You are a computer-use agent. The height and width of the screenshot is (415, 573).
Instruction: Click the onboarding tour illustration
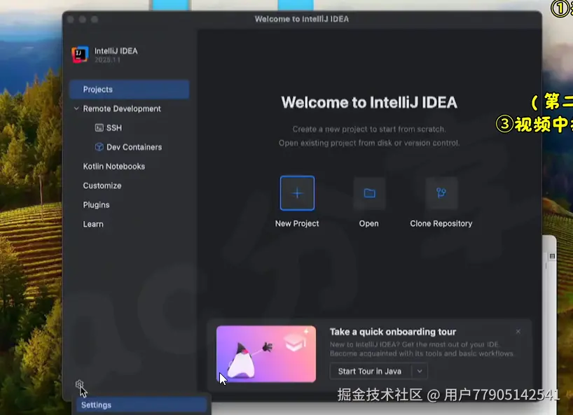click(266, 354)
